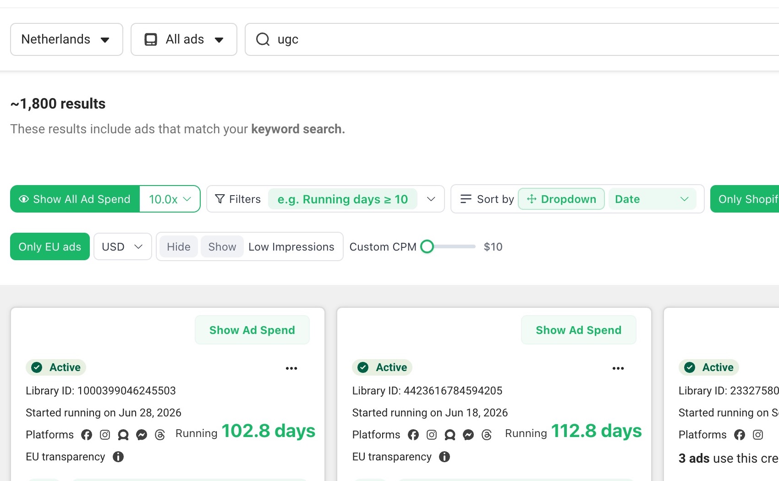Click the Running days filter example field
The width and height of the screenshot is (779, 481).
click(342, 199)
